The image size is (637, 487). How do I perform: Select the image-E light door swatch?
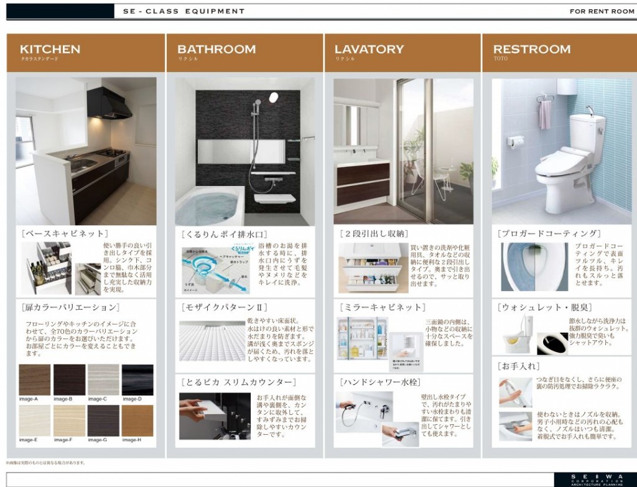[34, 420]
